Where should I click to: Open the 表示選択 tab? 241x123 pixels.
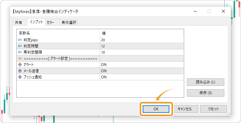pos(69,23)
